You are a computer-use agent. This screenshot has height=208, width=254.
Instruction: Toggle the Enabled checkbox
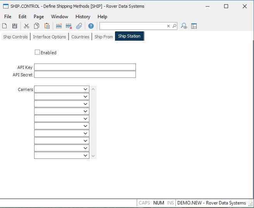[x=38, y=52]
